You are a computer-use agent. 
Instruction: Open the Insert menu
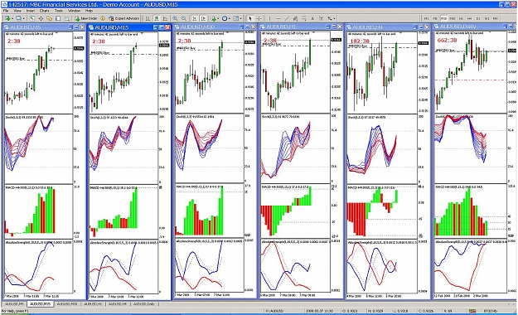31,11
